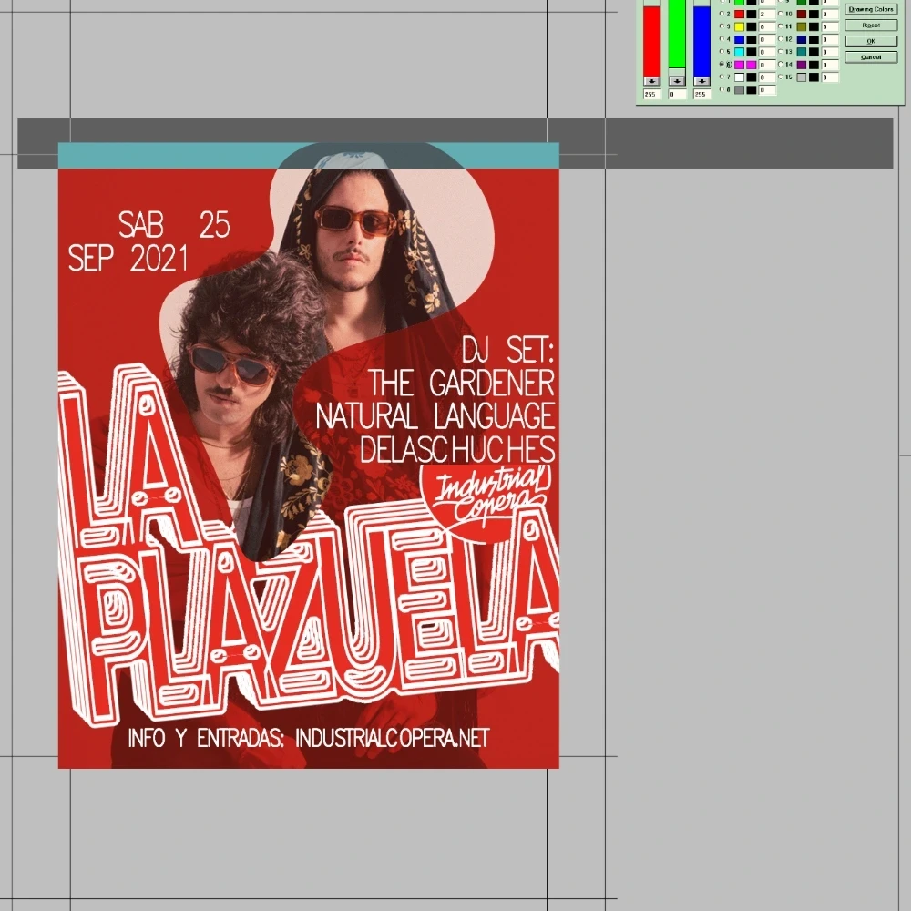This screenshot has width=911, height=911.
Task: Click the width field in row 8
Action: click(767, 90)
